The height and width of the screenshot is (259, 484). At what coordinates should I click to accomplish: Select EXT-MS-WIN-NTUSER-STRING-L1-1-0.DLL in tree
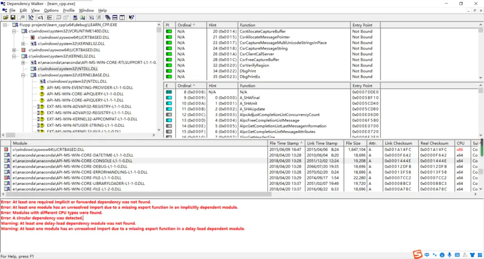click(x=86, y=125)
